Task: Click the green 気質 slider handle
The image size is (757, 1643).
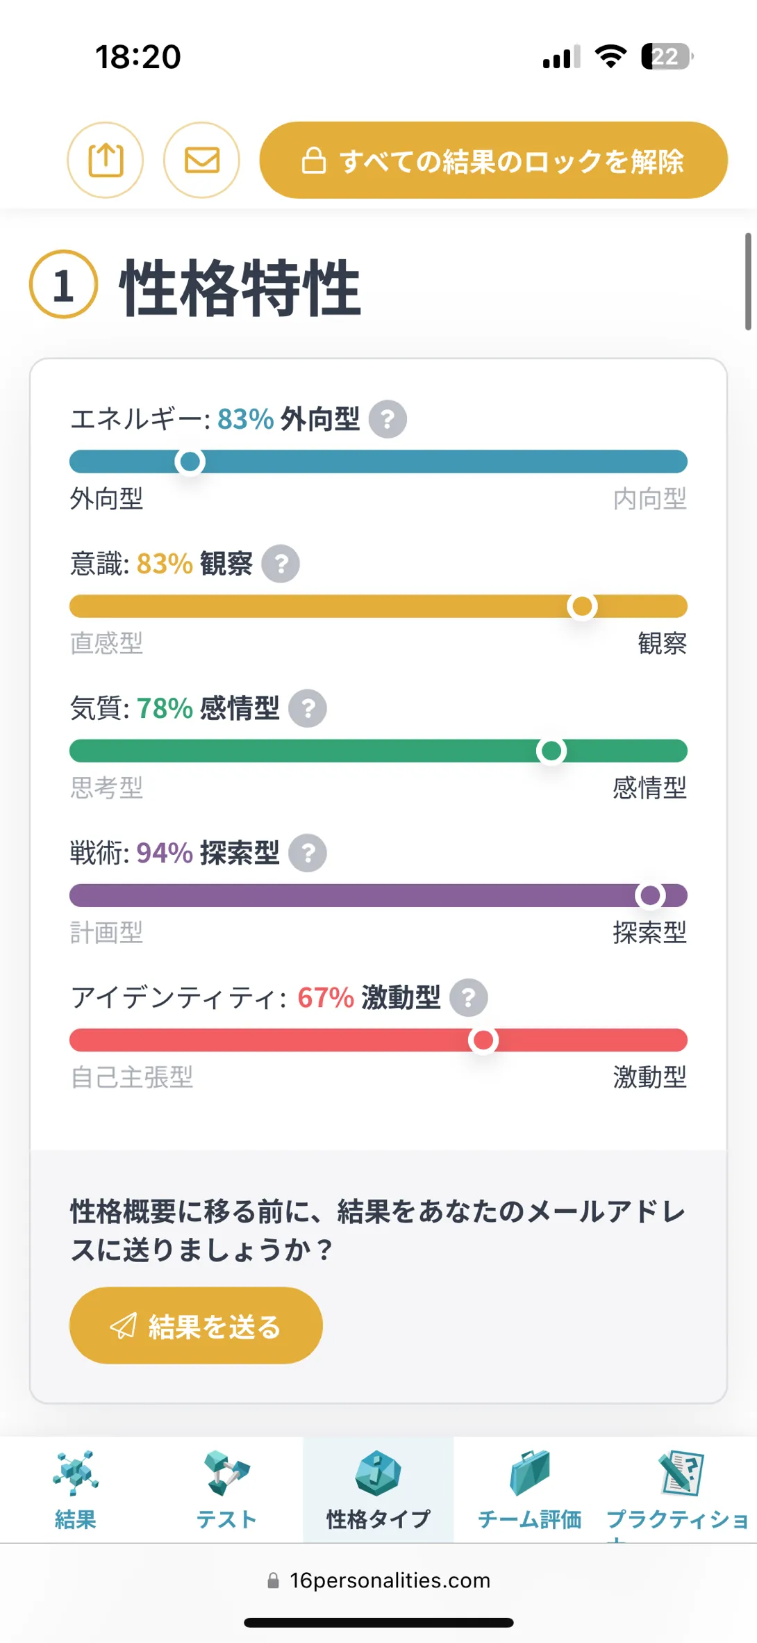Action: point(551,751)
